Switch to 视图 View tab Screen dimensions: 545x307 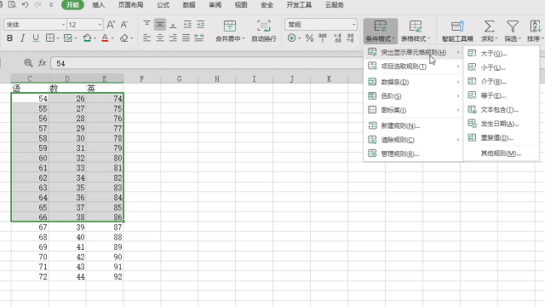point(240,5)
